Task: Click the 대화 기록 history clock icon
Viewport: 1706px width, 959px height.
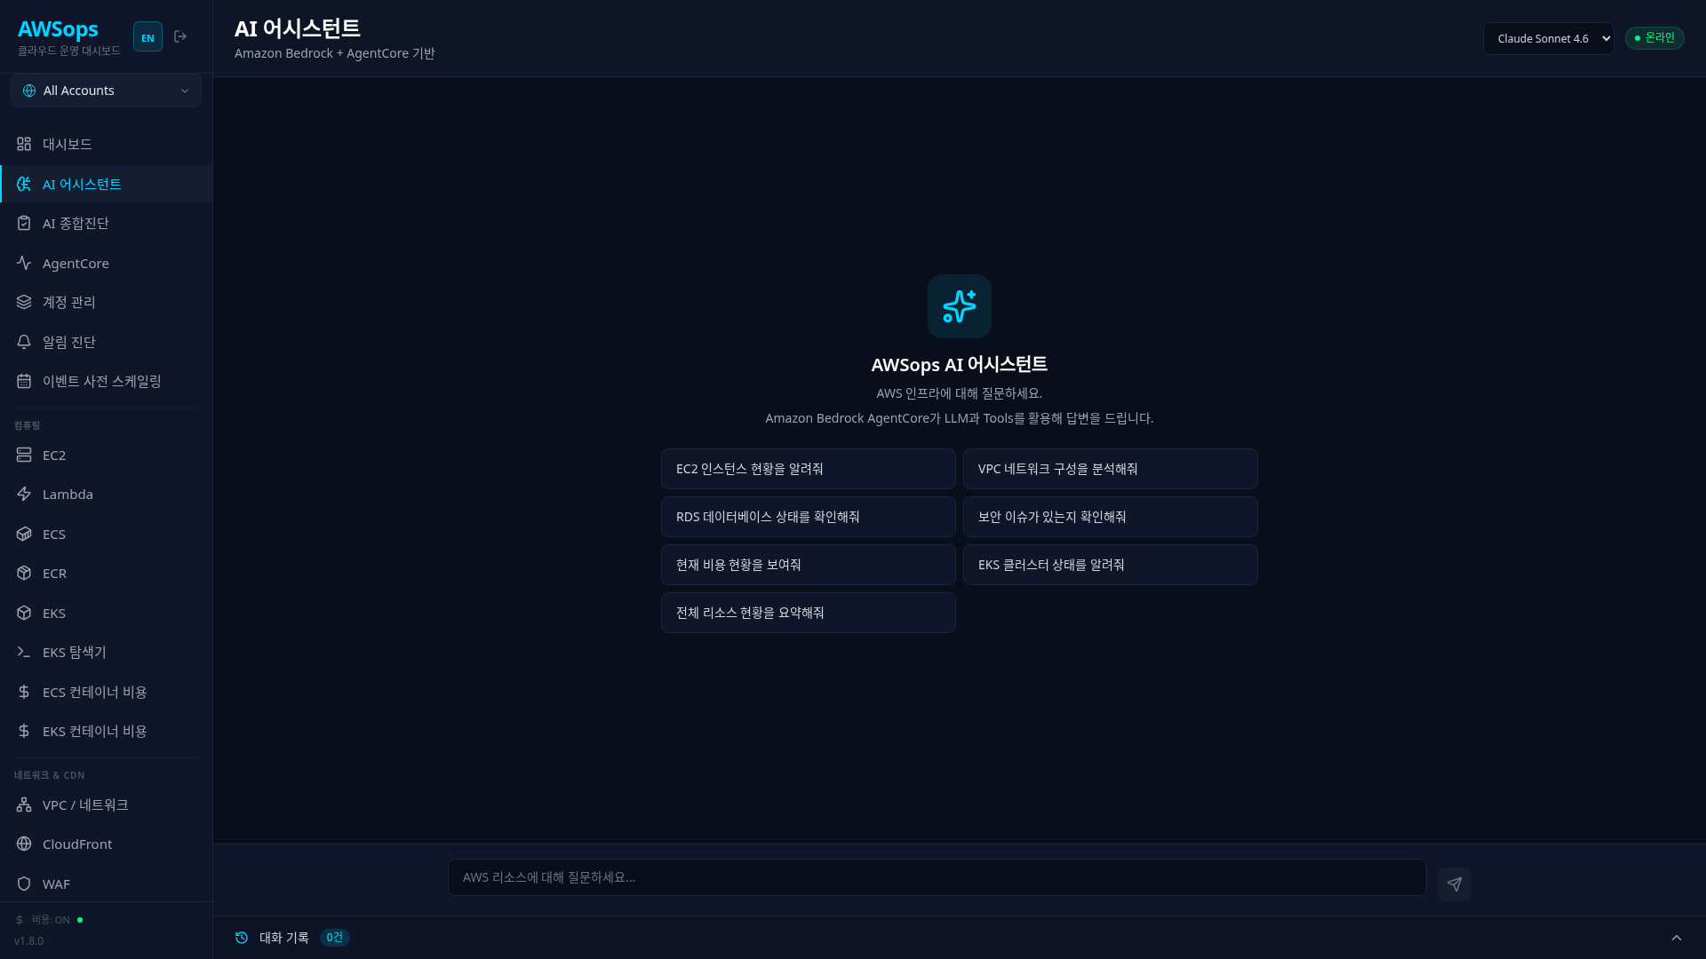Action: 242,938
